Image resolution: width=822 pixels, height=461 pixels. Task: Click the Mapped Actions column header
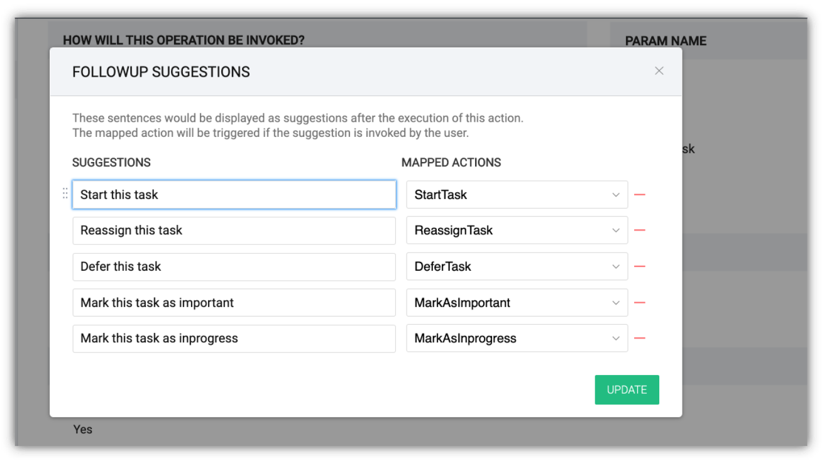pyautogui.click(x=451, y=163)
